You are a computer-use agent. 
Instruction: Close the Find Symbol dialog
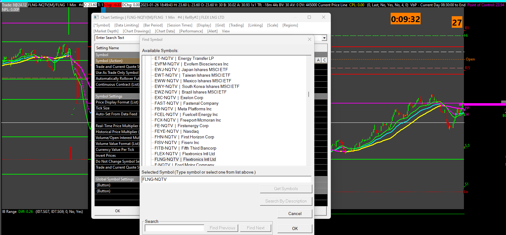[x=310, y=39]
